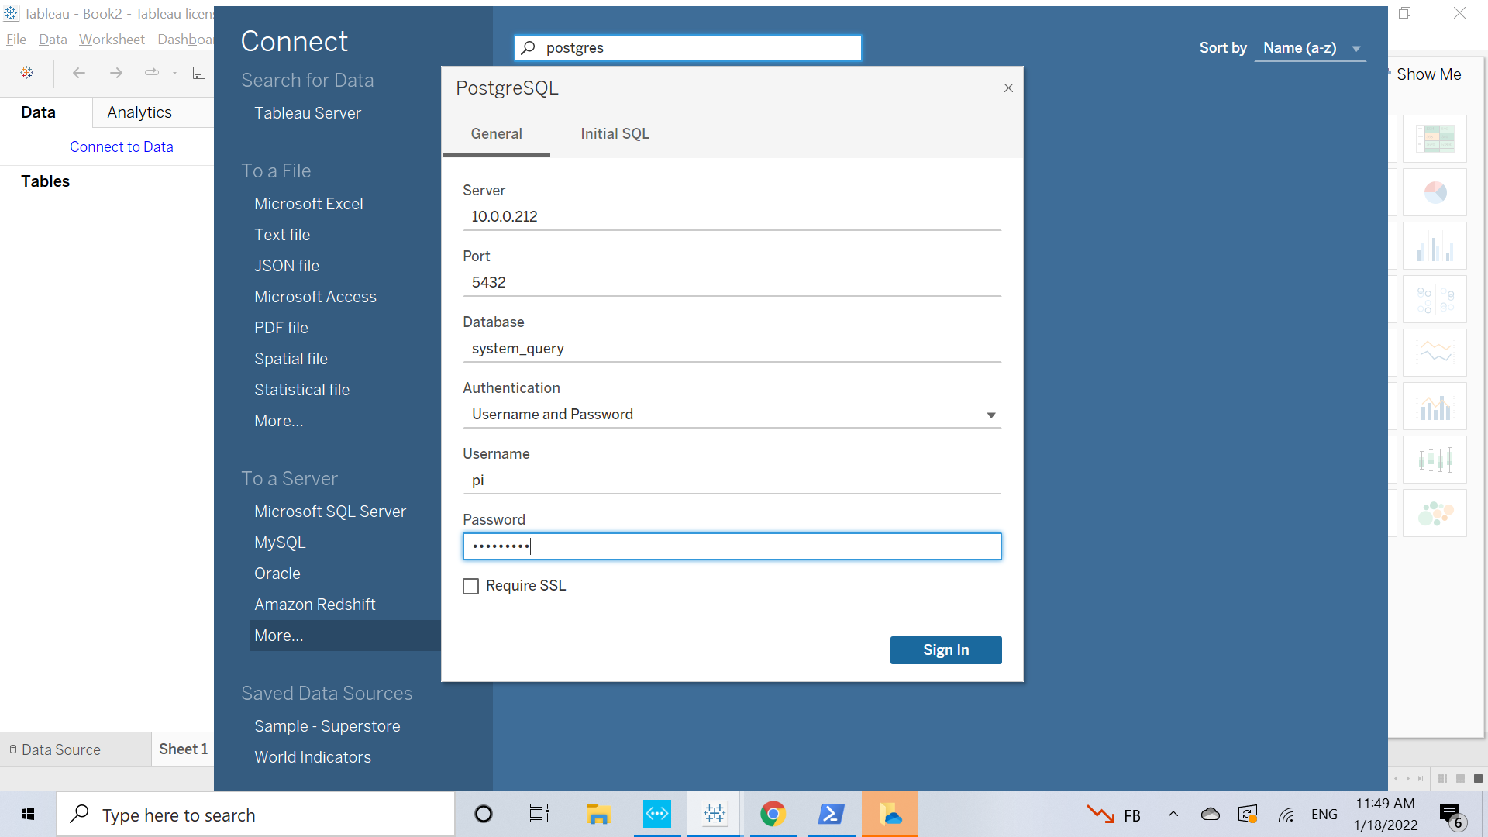Viewport: 1488px width, 837px height.
Task: Connect to a Microsoft Excel file
Action: point(308,204)
